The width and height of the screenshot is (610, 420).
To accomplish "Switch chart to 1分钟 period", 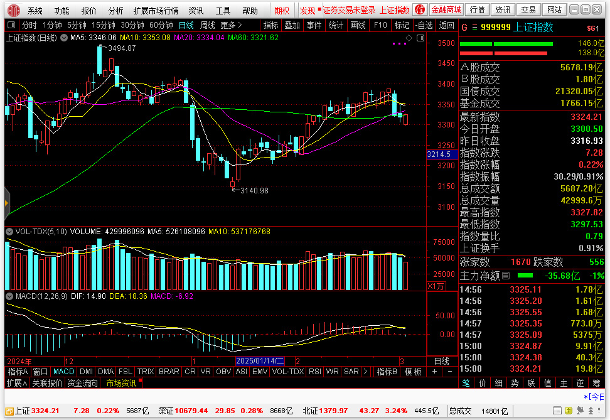I will 52,25.
